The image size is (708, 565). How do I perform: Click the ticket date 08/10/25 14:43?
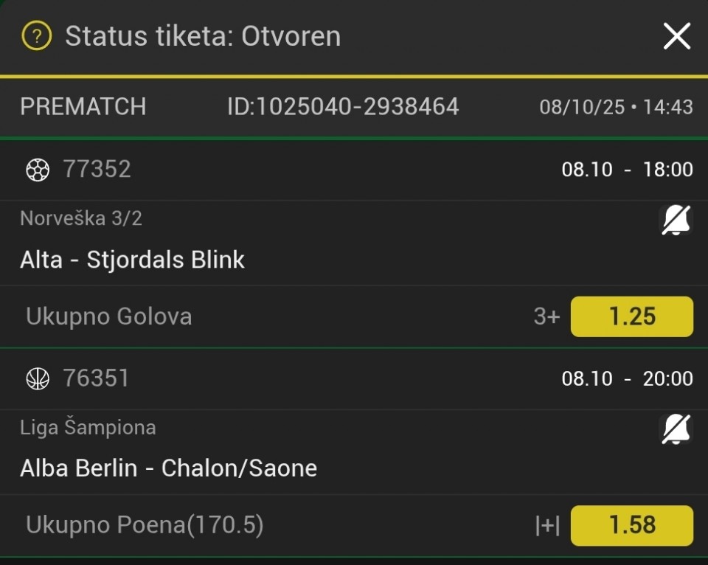coord(616,108)
